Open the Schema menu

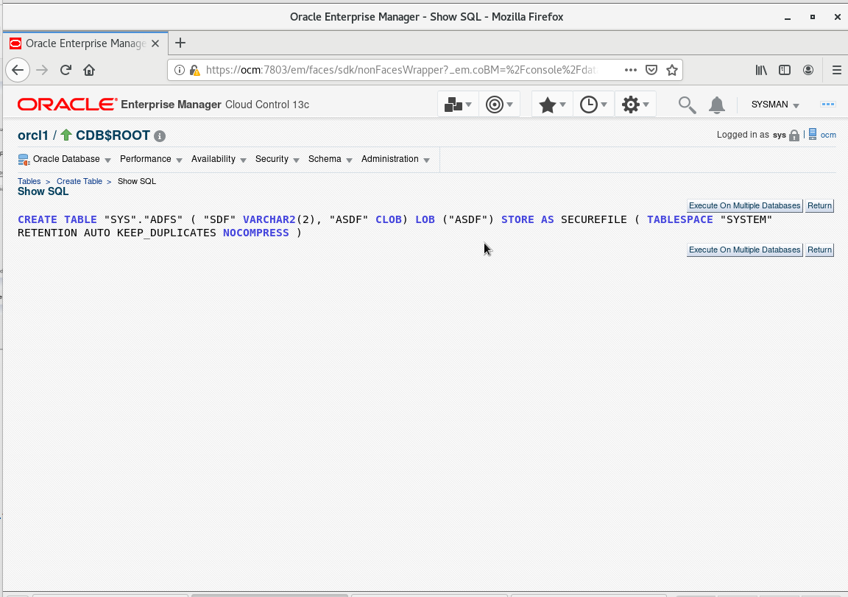(330, 159)
